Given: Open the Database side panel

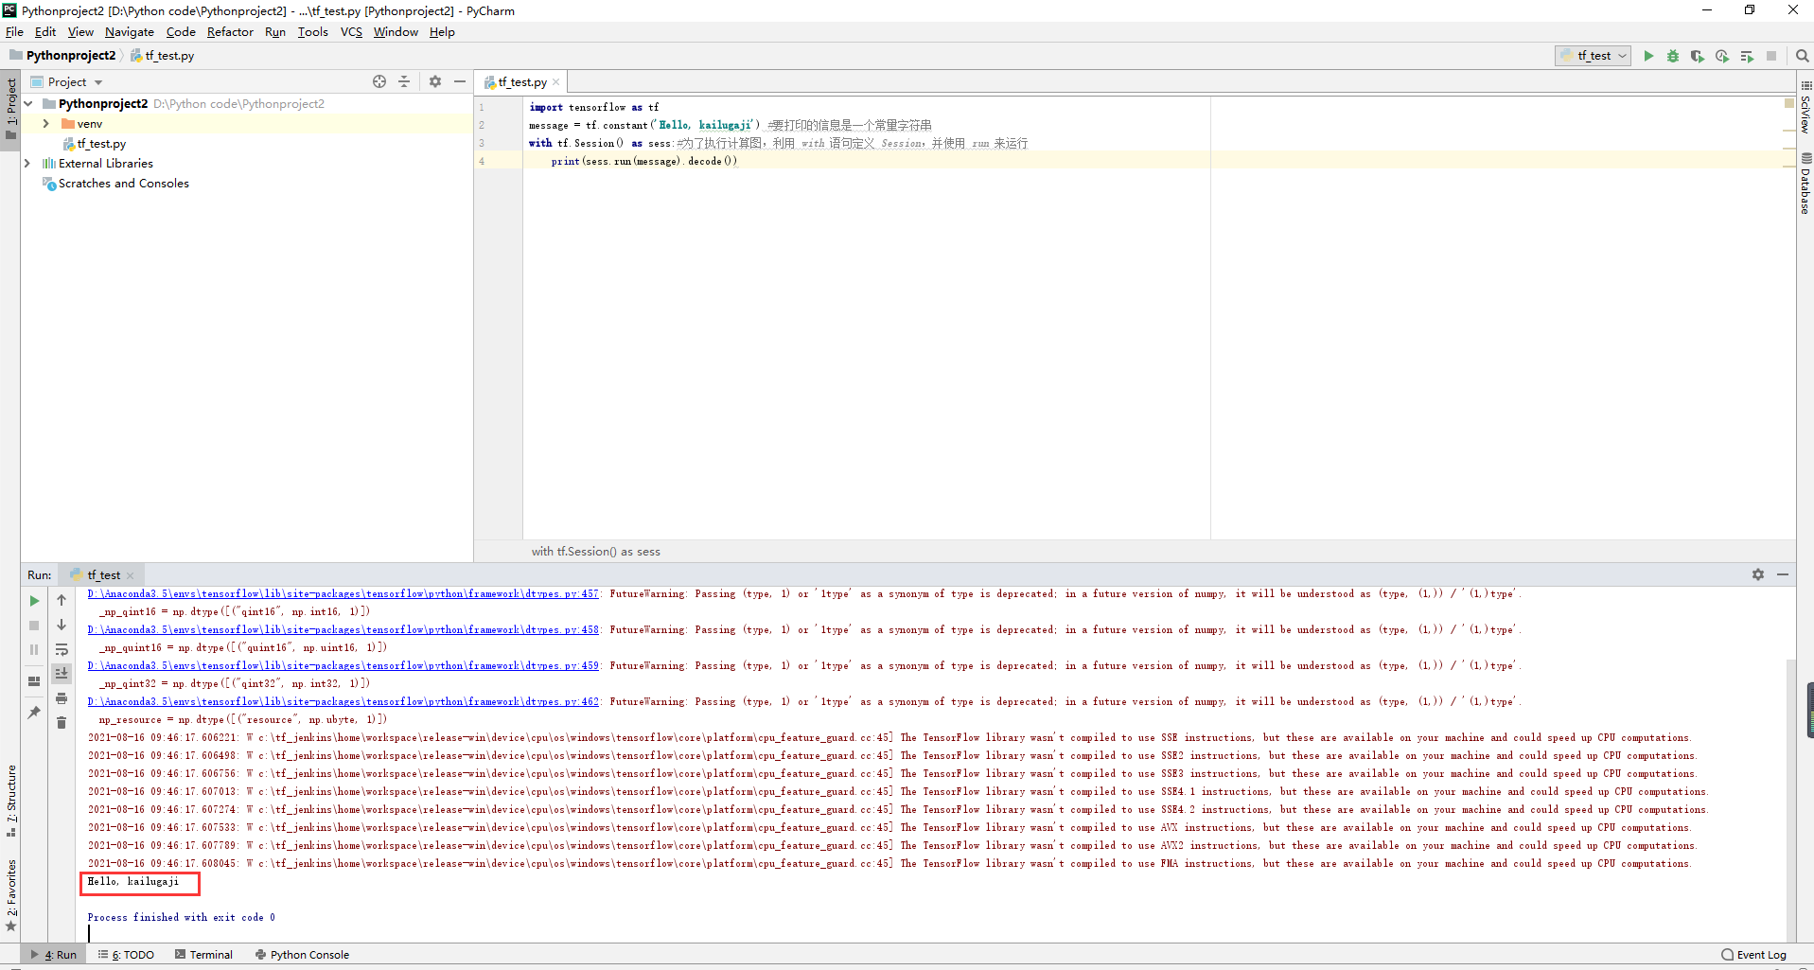Looking at the screenshot, I should coord(1805,185).
